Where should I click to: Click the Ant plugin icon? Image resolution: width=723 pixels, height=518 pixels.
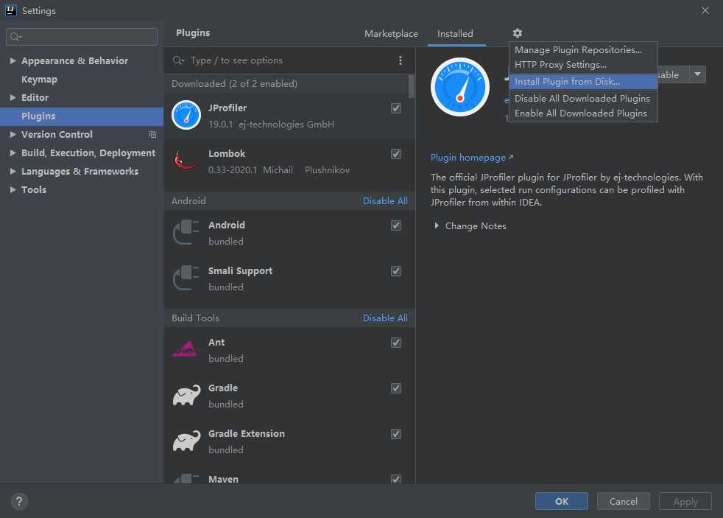pyautogui.click(x=185, y=349)
